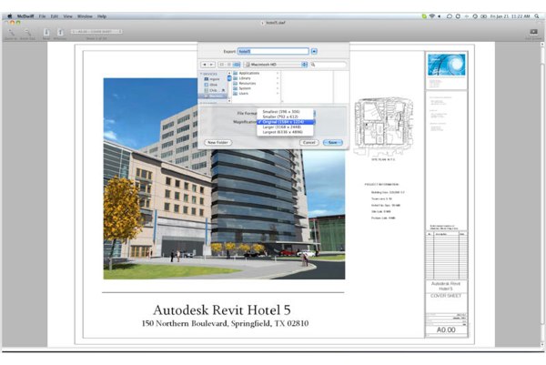Image resolution: width=546 pixels, height=365 pixels.
Task: Switch file browser to list view
Action: click(x=228, y=65)
